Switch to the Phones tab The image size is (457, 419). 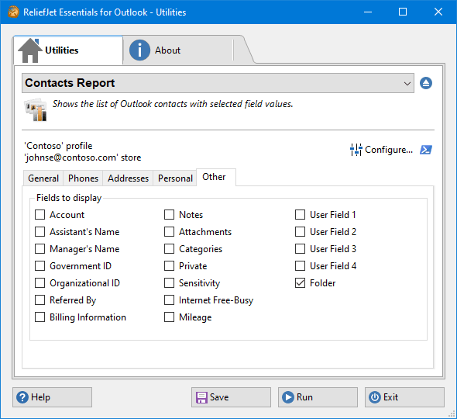click(x=83, y=178)
